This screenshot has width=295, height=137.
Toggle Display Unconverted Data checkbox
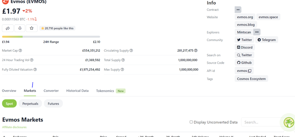coord(191,122)
